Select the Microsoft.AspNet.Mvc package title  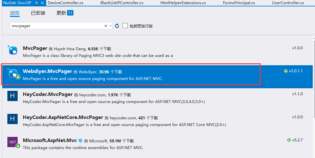[50, 140]
